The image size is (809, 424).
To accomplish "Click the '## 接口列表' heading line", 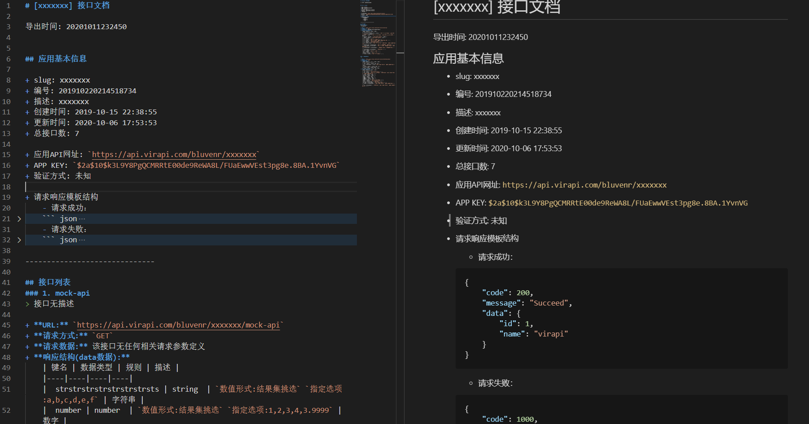I will (x=48, y=282).
